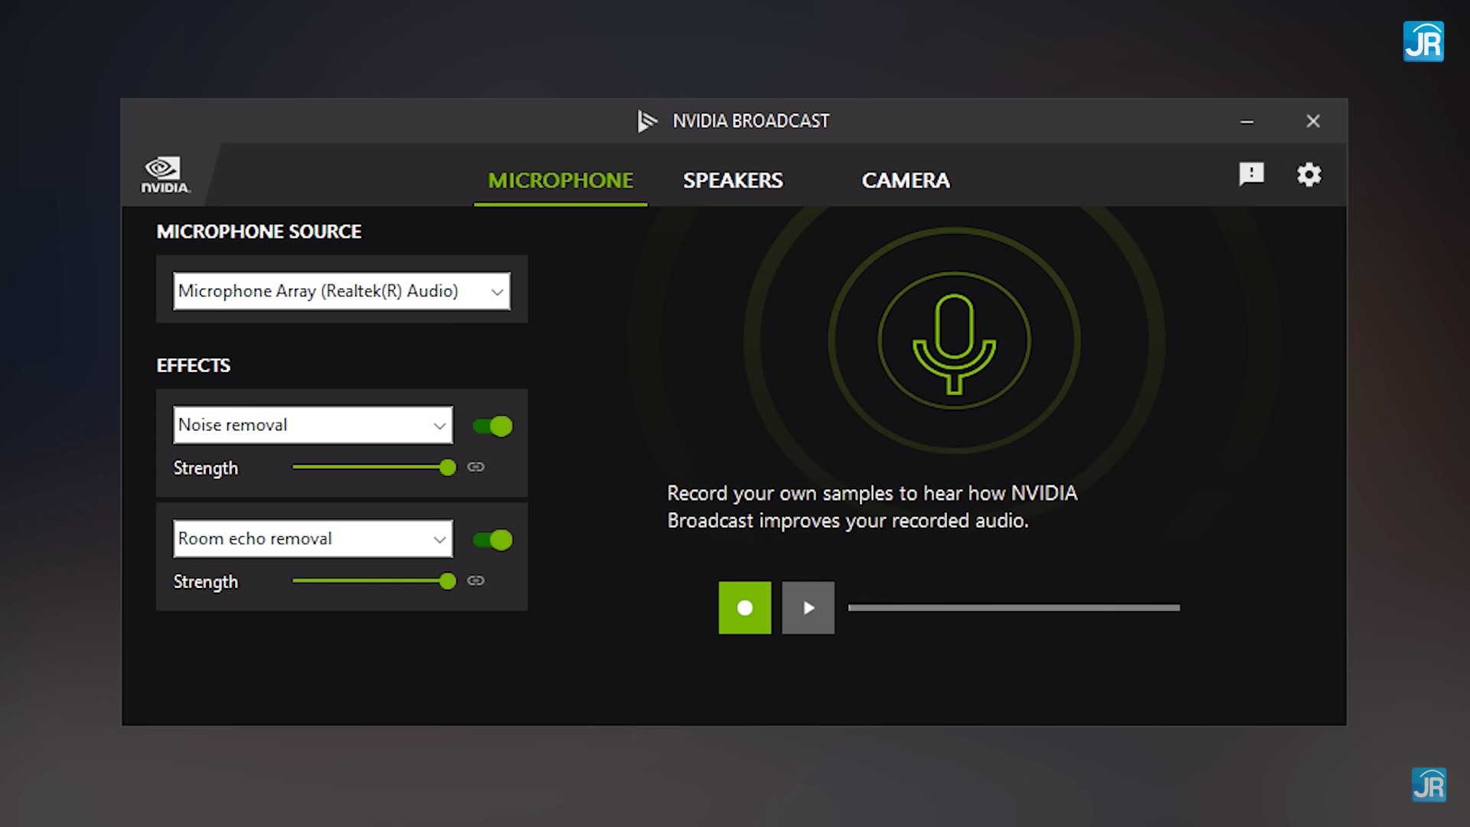Select the Microphone tab
Viewport: 1470px width, 827px height.
(x=560, y=181)
